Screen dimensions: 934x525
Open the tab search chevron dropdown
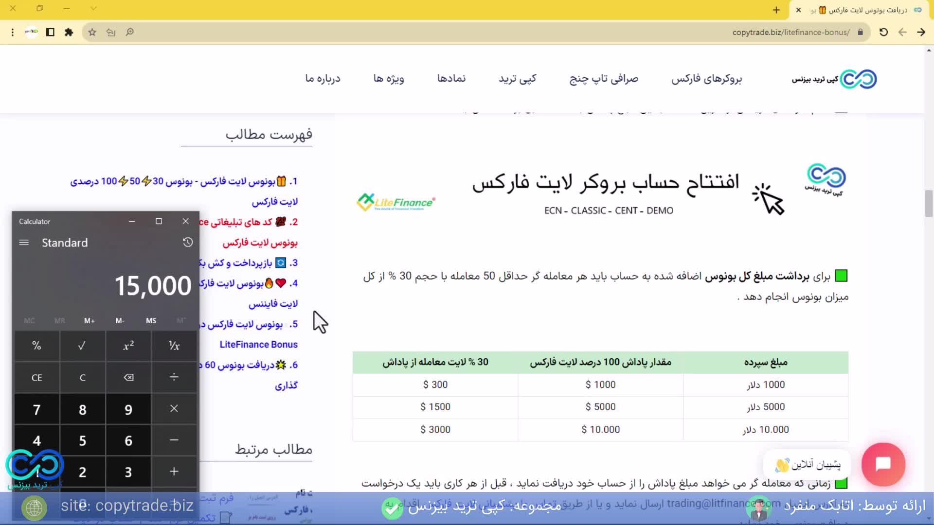(93, 8)
